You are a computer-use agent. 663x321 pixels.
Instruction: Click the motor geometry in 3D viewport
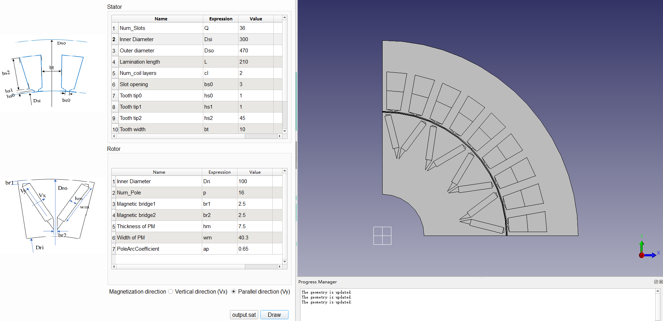pyautogui.click(x=480, y=138)
